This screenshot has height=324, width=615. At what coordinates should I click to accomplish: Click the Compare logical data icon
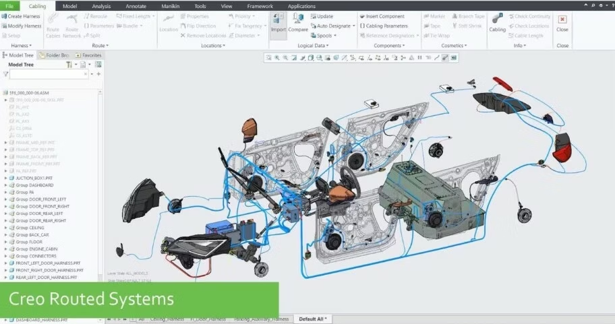pos(298,19)
